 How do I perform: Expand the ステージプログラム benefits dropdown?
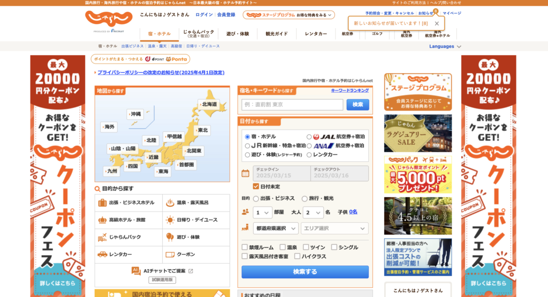click(288, 15)
